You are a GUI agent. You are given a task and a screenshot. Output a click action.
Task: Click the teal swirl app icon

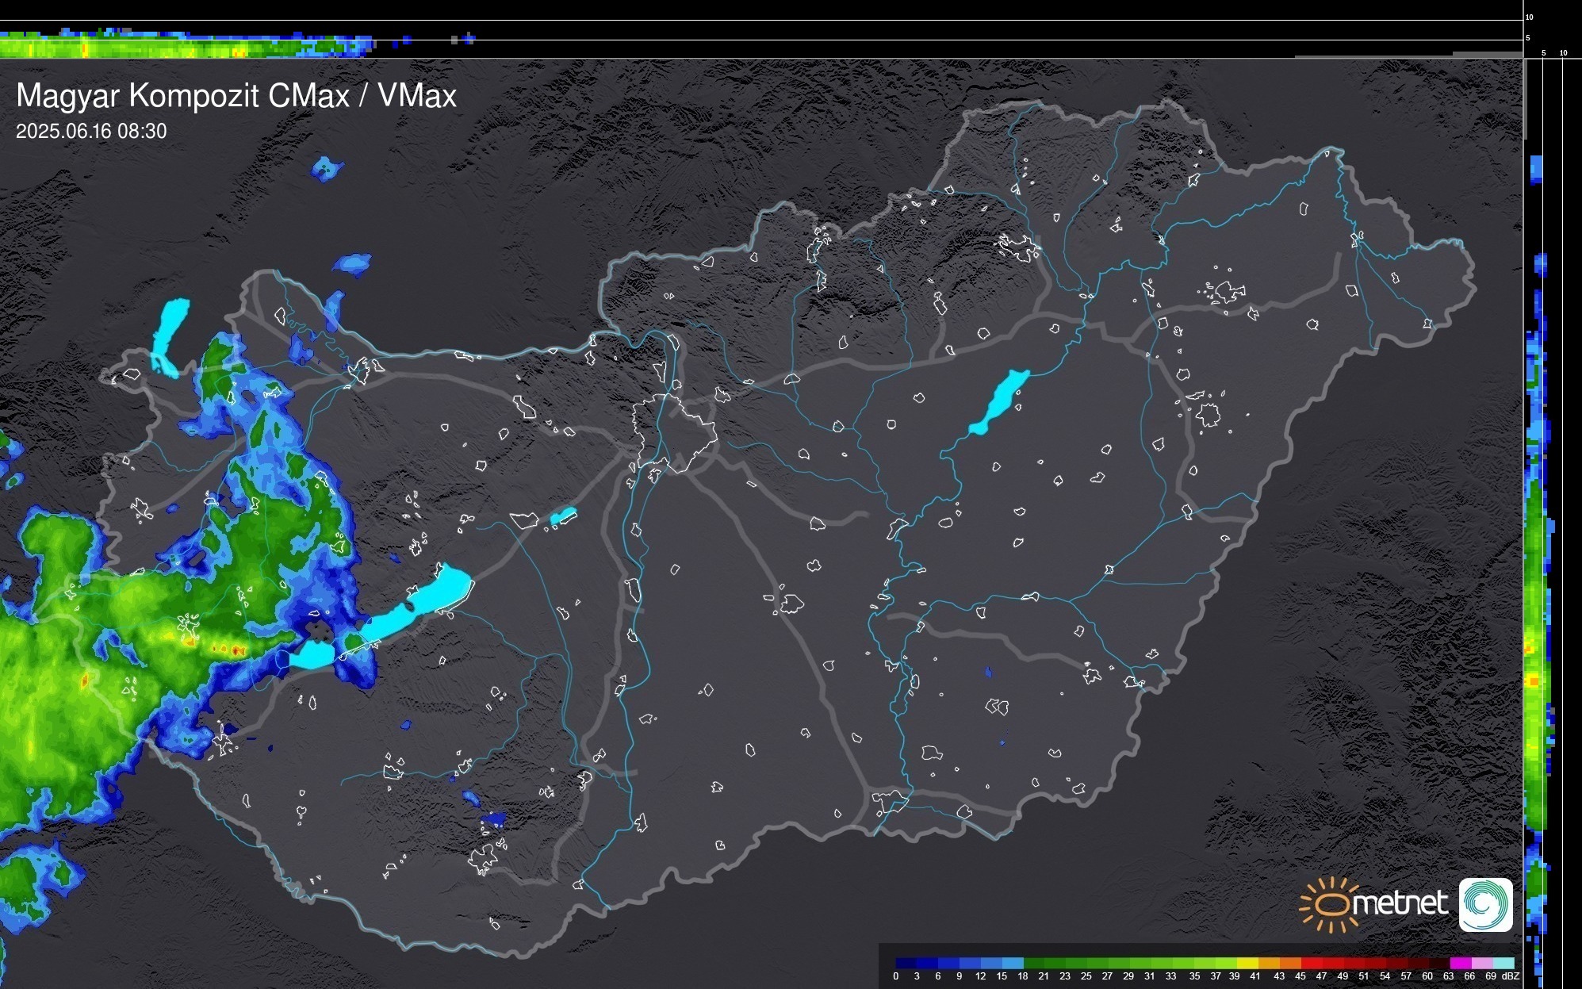[x=1485, y=904]
